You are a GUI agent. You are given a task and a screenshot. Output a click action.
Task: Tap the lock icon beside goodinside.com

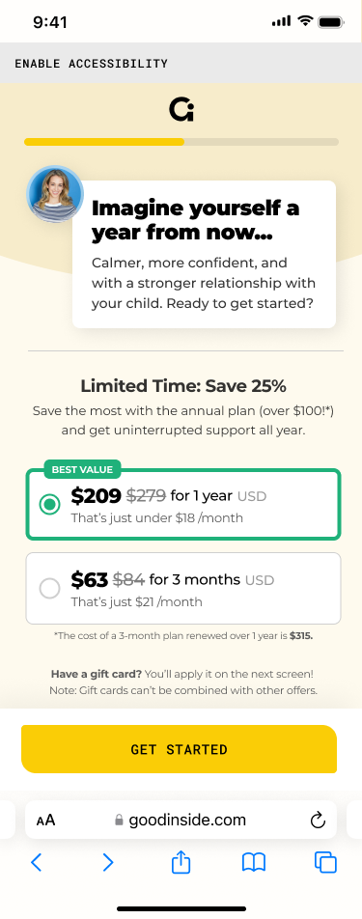click(x=119, y=820)
